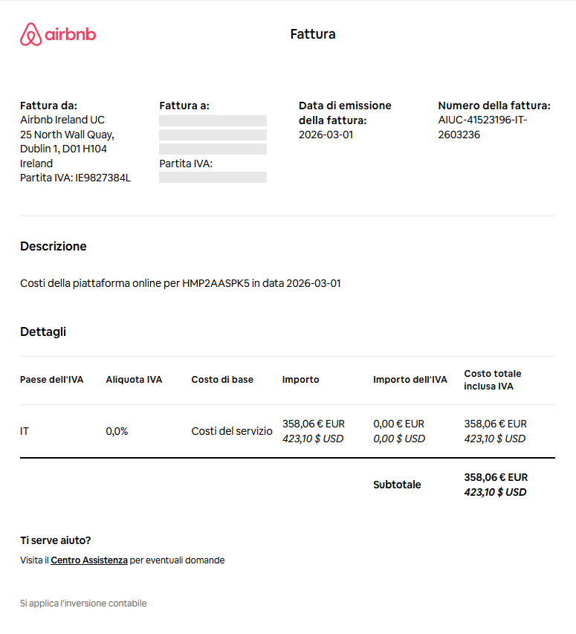Select the issue date 2026-03-01 under Data di emissione
The width and height of the screenshot is (576, 634).
(x=326, y=135)
